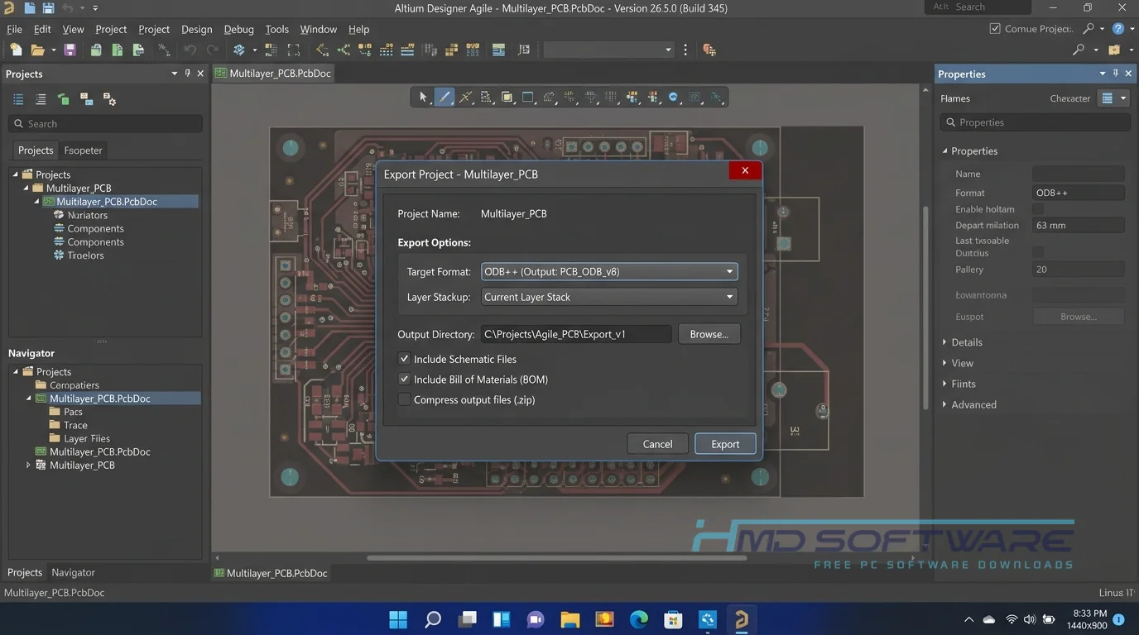This screenshot has height=635, width=1139.
Task: Select the arrow pointer tool on canvas toolbar
Action: click(424, 98)
